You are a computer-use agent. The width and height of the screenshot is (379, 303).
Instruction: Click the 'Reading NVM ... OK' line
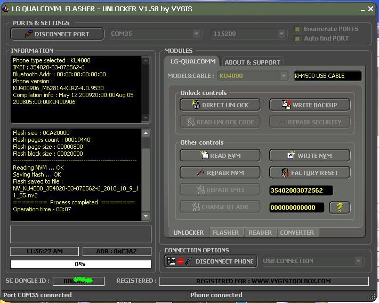tap(38, 168)
